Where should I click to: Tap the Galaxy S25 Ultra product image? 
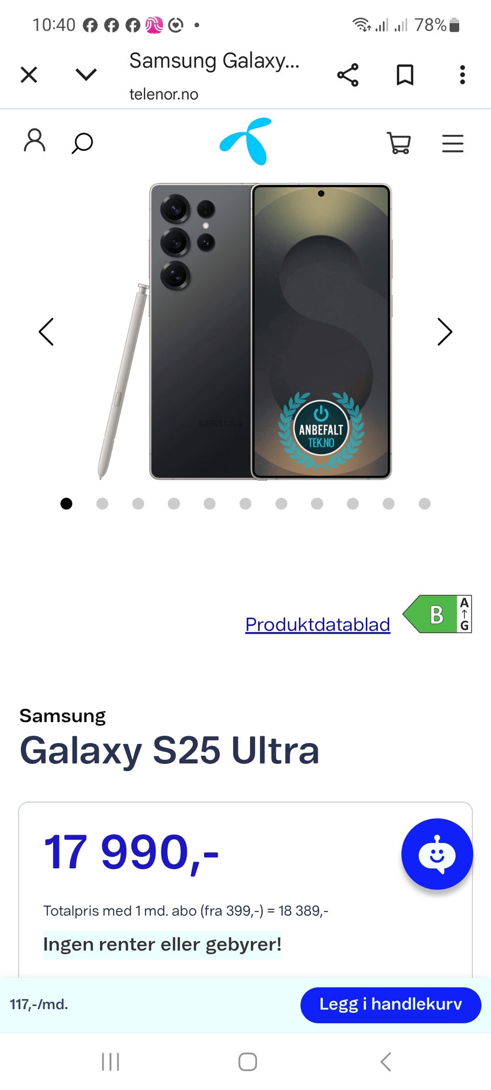[x=245, y=332]
